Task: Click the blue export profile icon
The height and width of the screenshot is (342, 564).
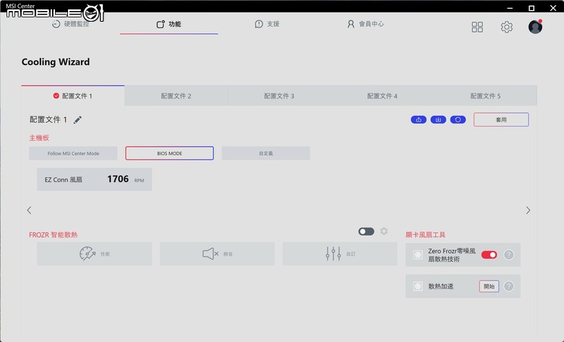Action: pos(419,120)
